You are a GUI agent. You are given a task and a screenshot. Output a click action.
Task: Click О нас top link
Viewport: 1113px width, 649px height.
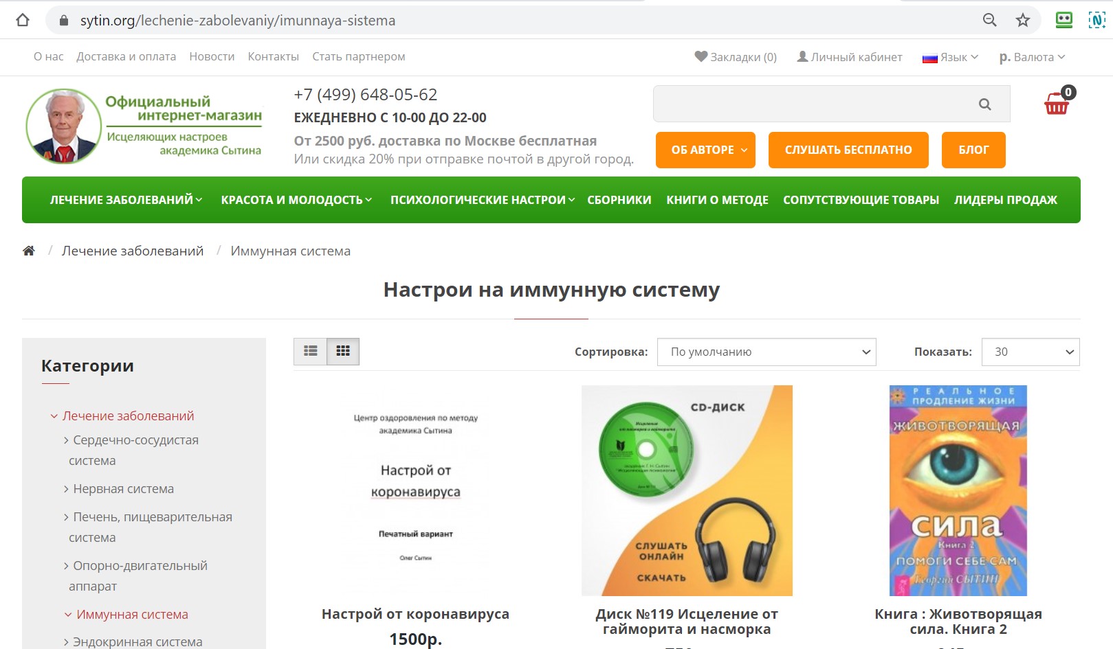click(x=48, y=56)
